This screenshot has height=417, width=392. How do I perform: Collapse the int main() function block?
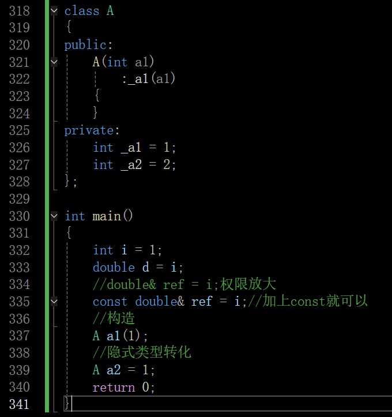[x=54, y=216]
